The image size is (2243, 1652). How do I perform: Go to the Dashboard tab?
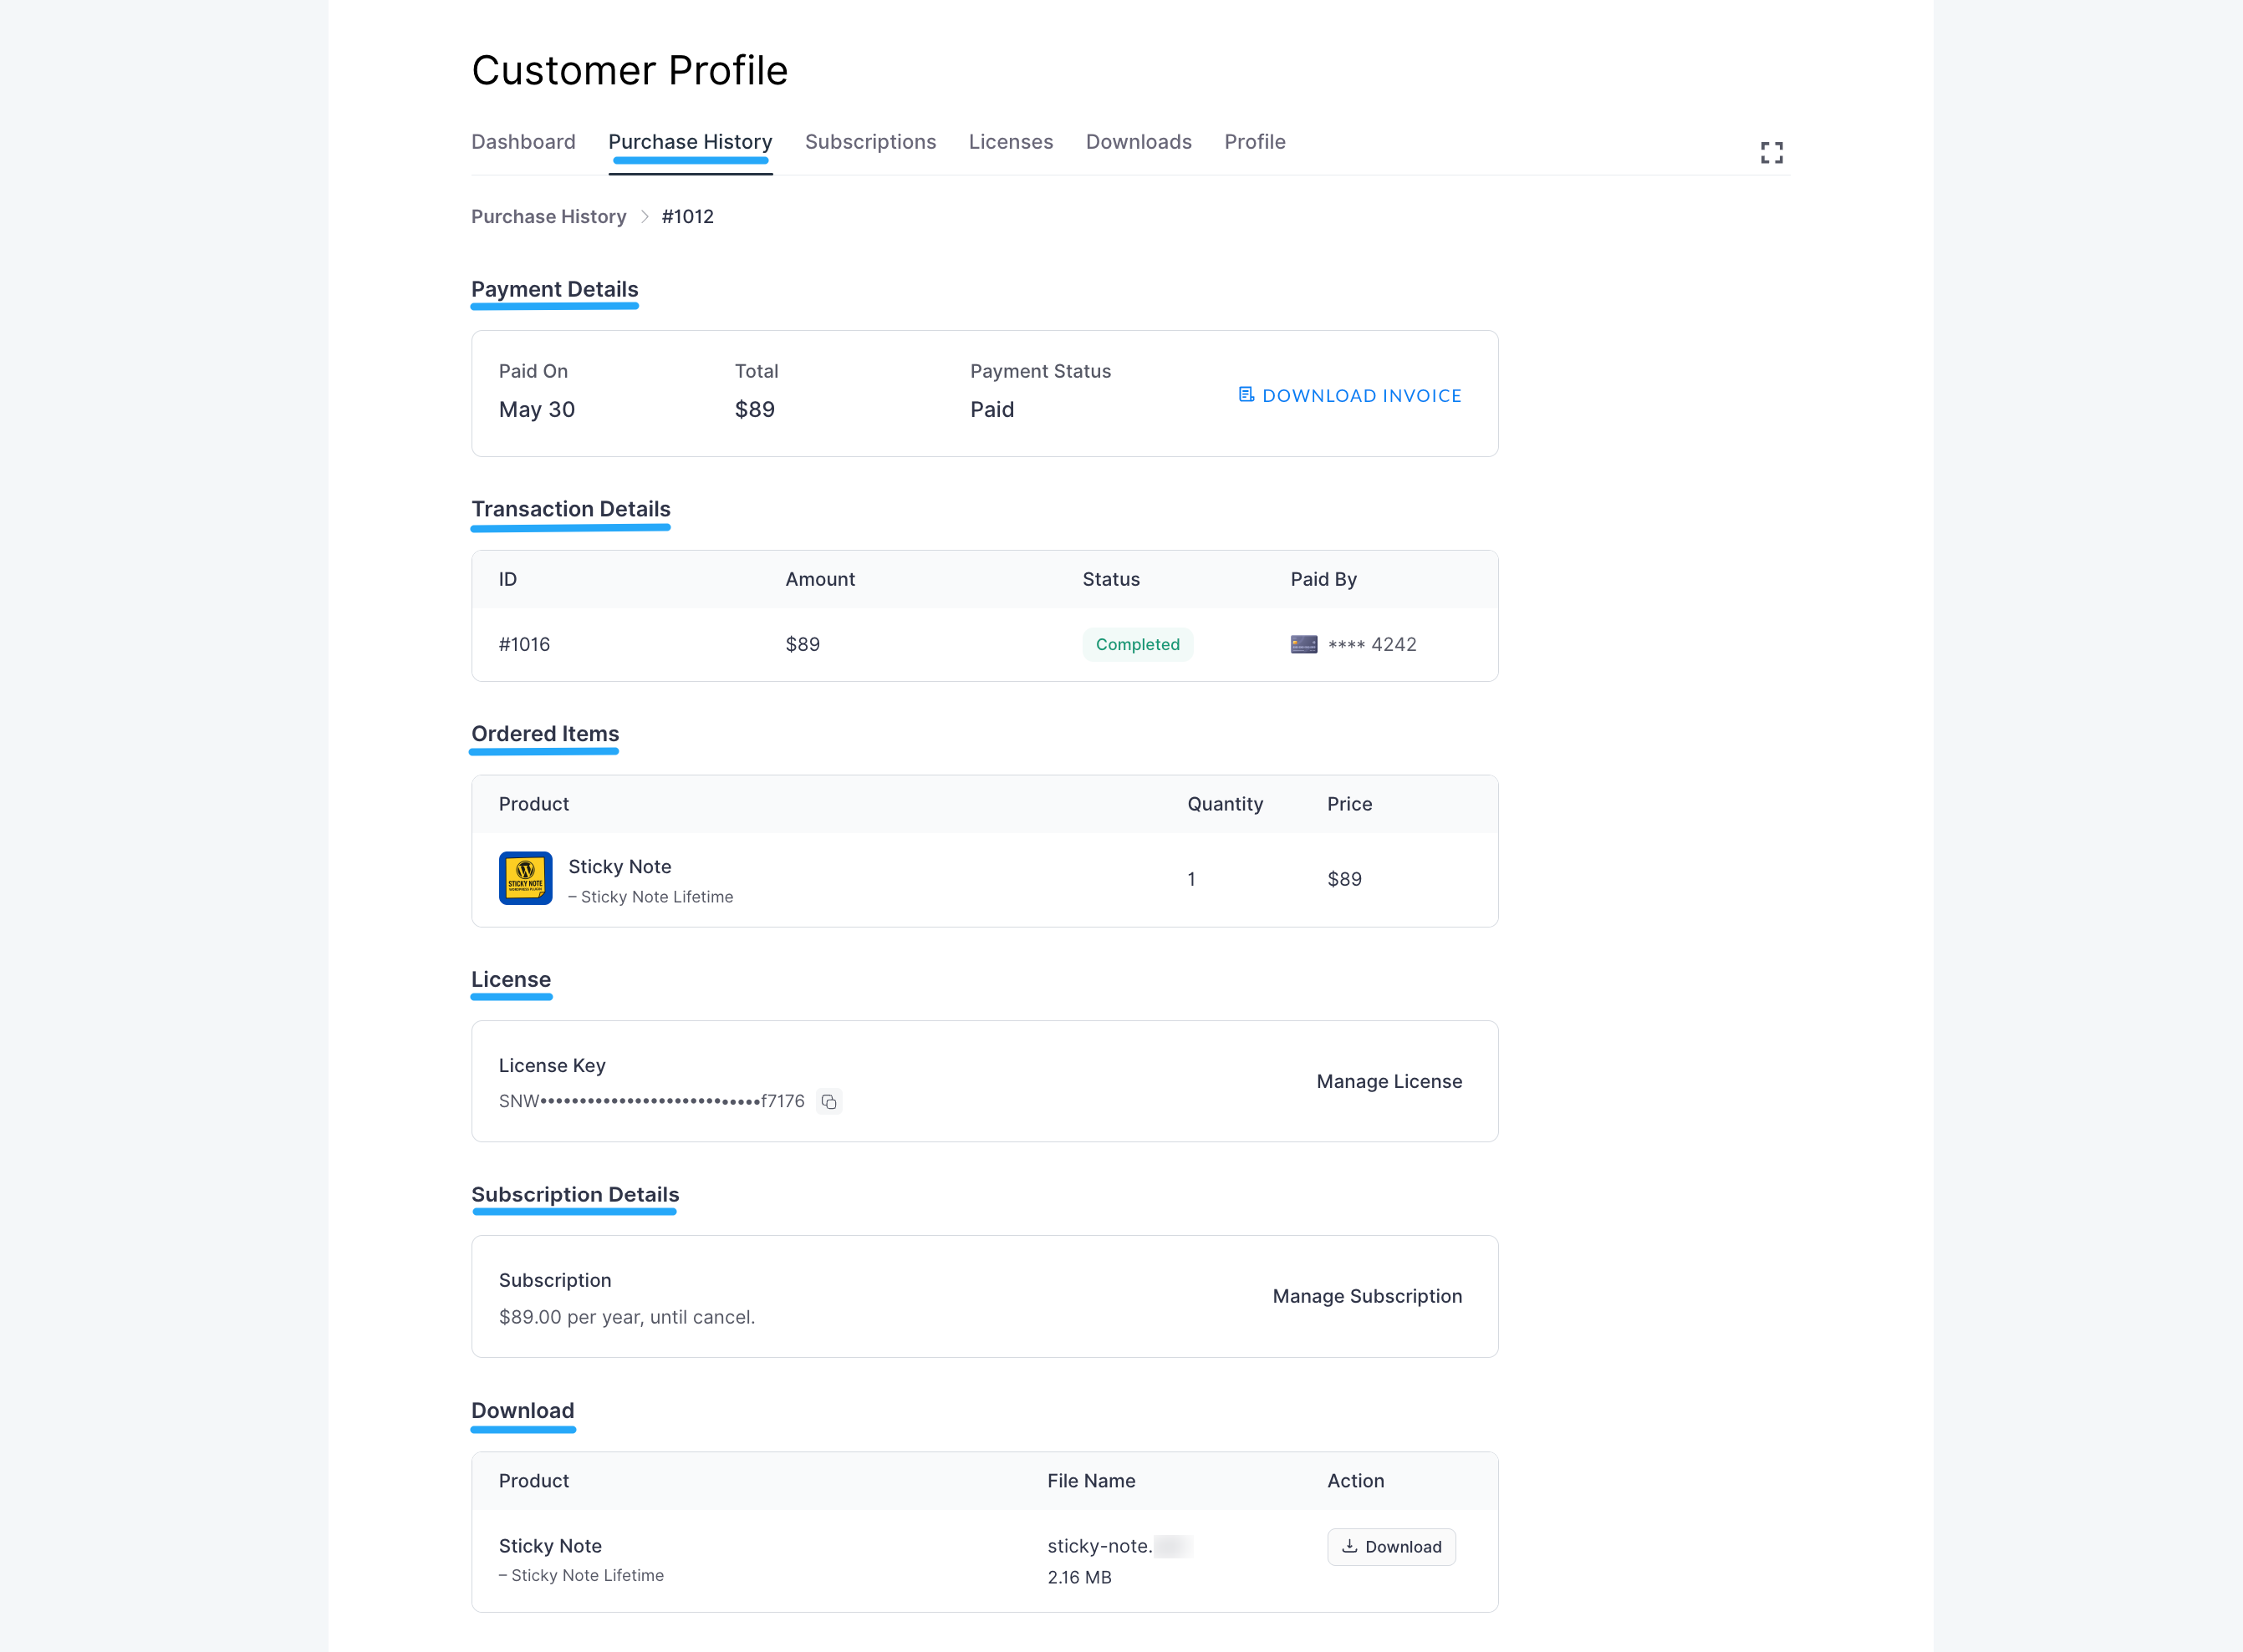[523, 141]
